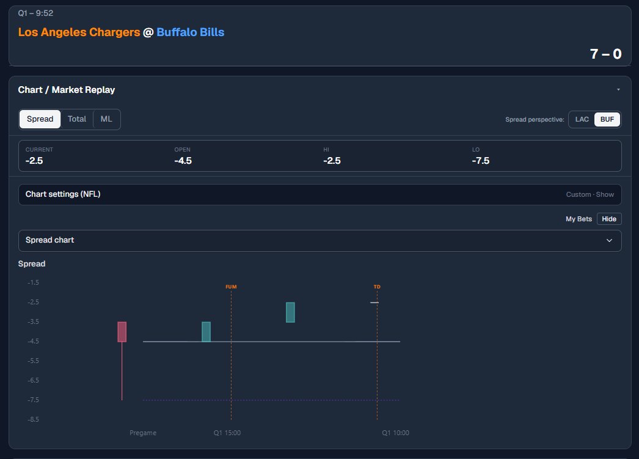Click the teal candle at Q1 15:00
Image resolution: width=639 pixels, height=459 pixels.
point(206,332)
